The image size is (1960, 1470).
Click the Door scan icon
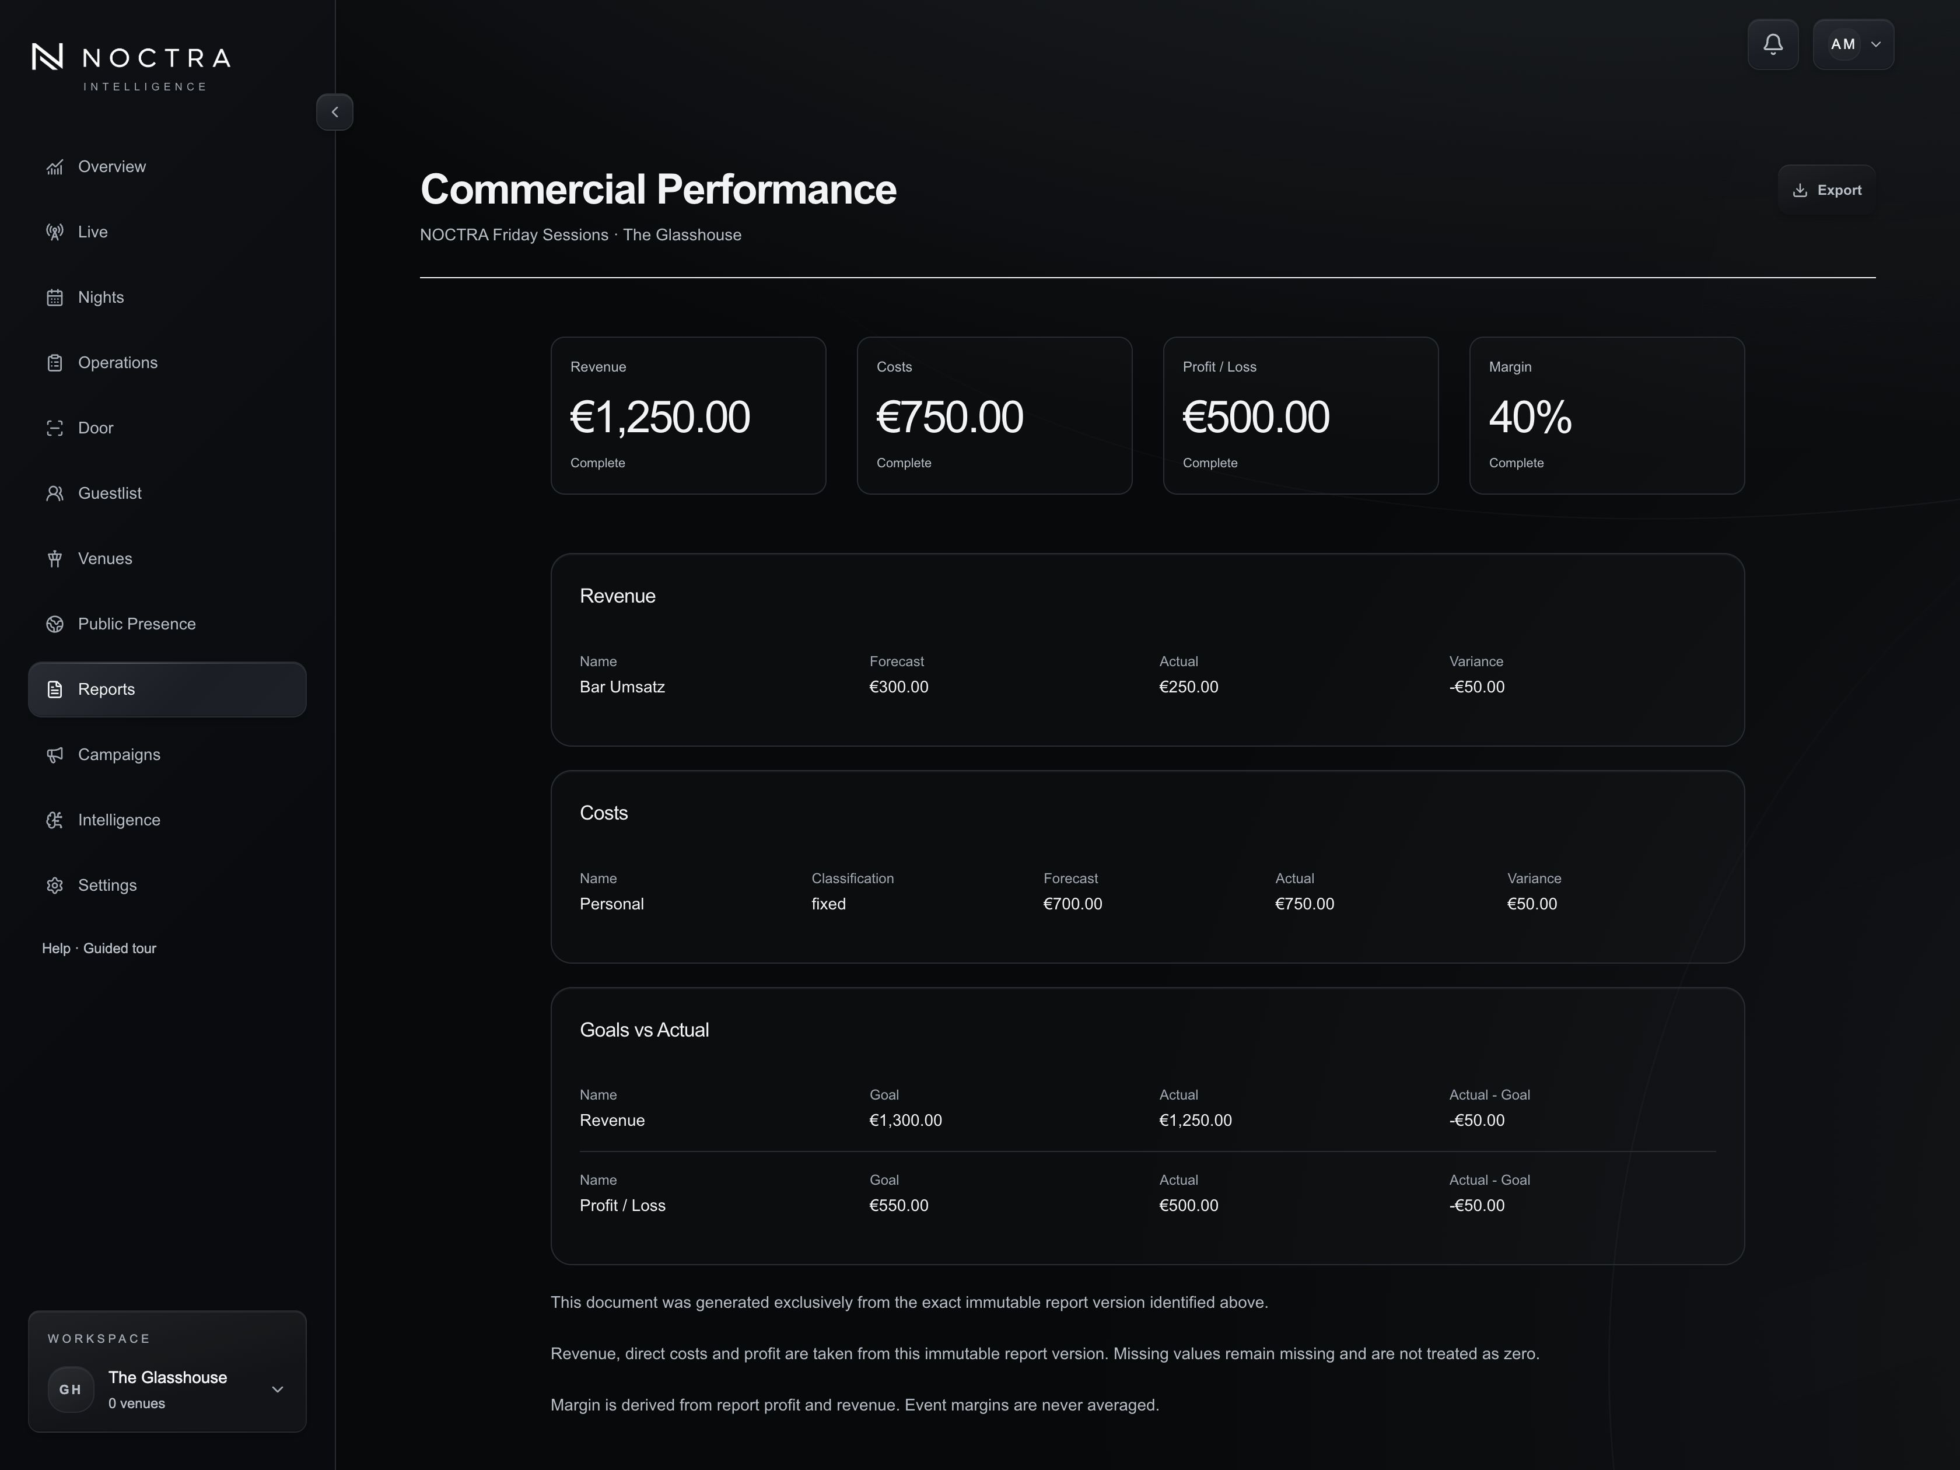(55, 428)
